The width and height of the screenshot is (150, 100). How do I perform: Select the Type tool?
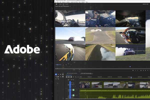click(56, 79)
